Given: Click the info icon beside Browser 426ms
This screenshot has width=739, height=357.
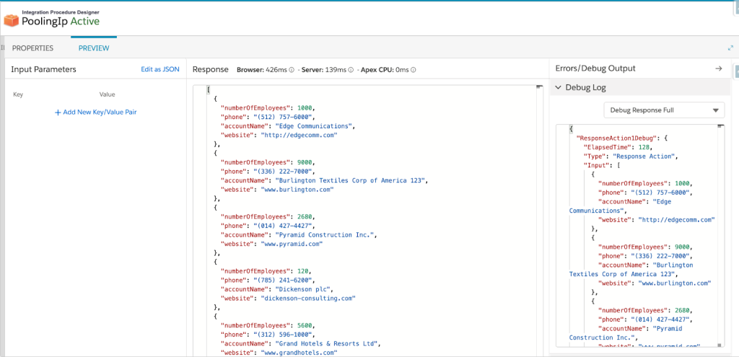Looking at the screenshot, I should point(292,70).
